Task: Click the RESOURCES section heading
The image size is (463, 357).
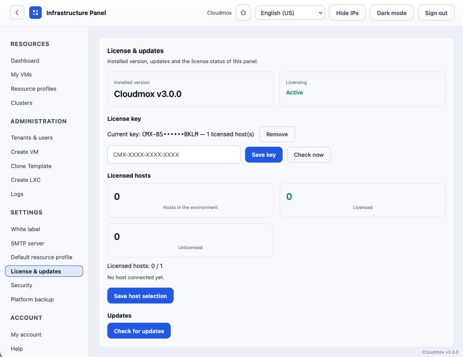Action: pyautogui.click(x=30, y=44)
